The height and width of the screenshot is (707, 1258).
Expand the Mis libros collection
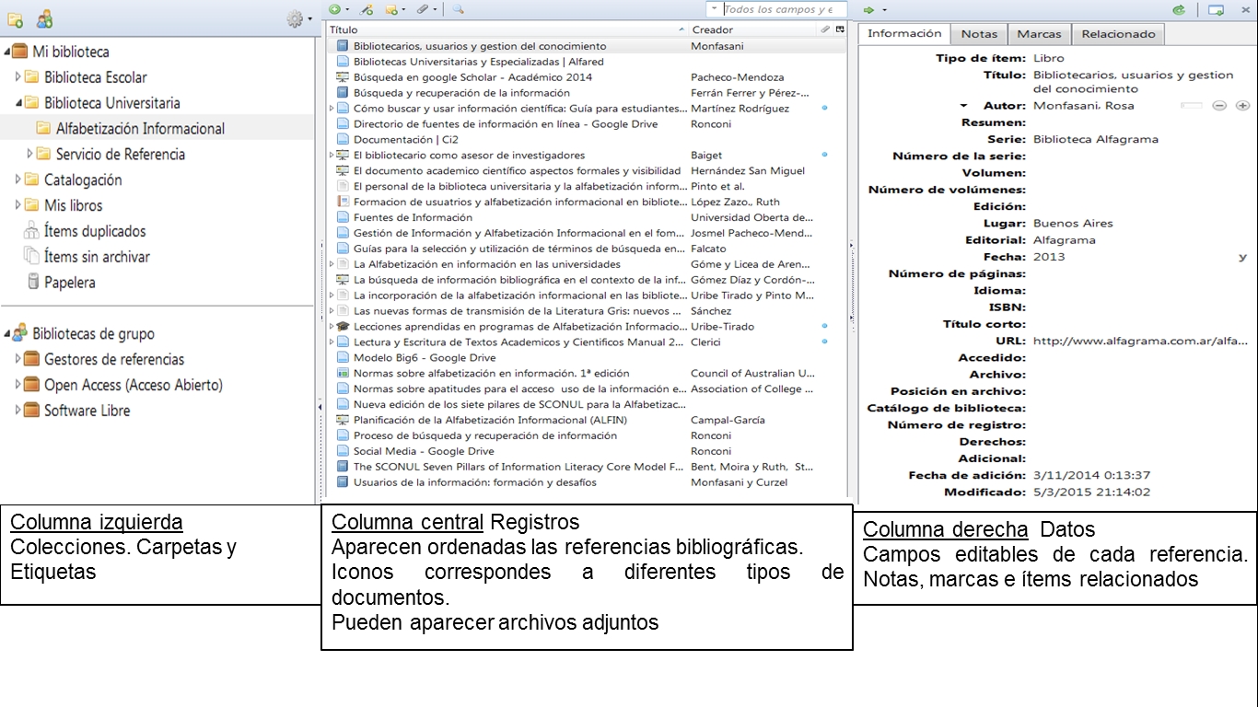tap(17, 205)
